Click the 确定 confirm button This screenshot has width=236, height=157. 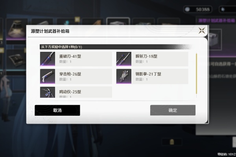coord(173,110)
